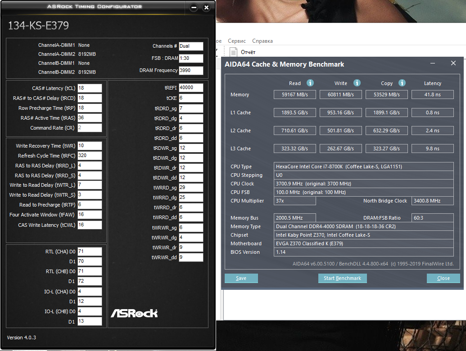Image resolution: width=466 pixels, height=351 pixels.
Task: Click the FSB : DRAM ratio field
Action: click(x=191, y=58)
